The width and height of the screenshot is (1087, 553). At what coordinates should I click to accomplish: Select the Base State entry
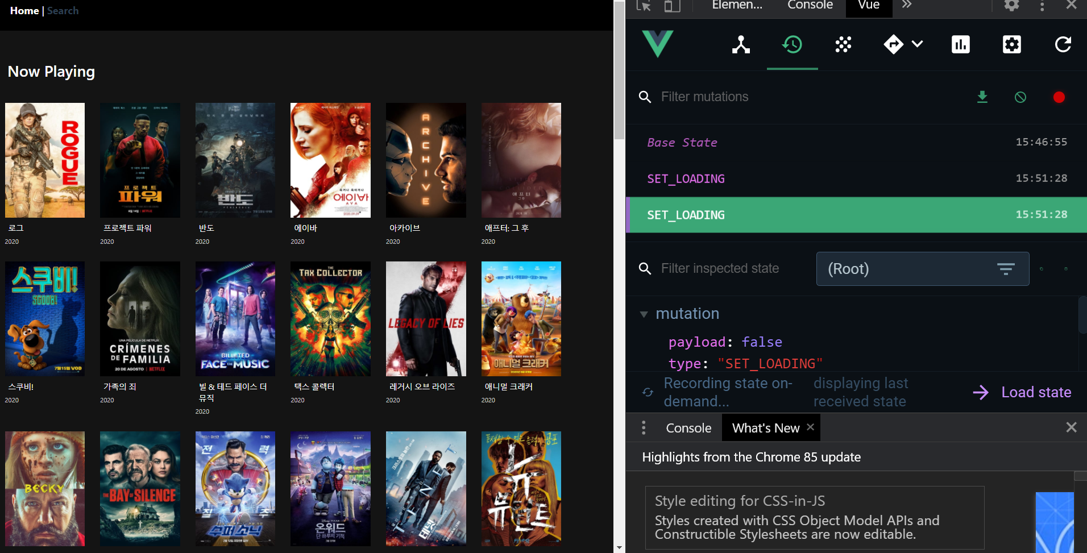856,143
